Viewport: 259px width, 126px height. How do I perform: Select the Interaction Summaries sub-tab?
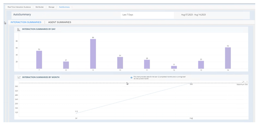click(x=26, y=22)
